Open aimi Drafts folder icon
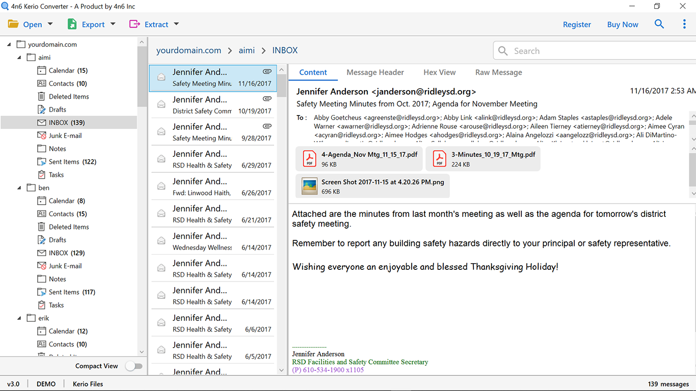Viewport: 696px width, 391px height. point(42,109)
